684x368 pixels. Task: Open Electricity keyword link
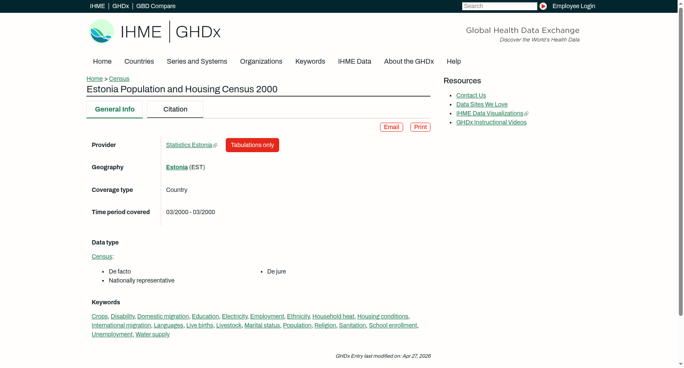[x=235, y=316]
